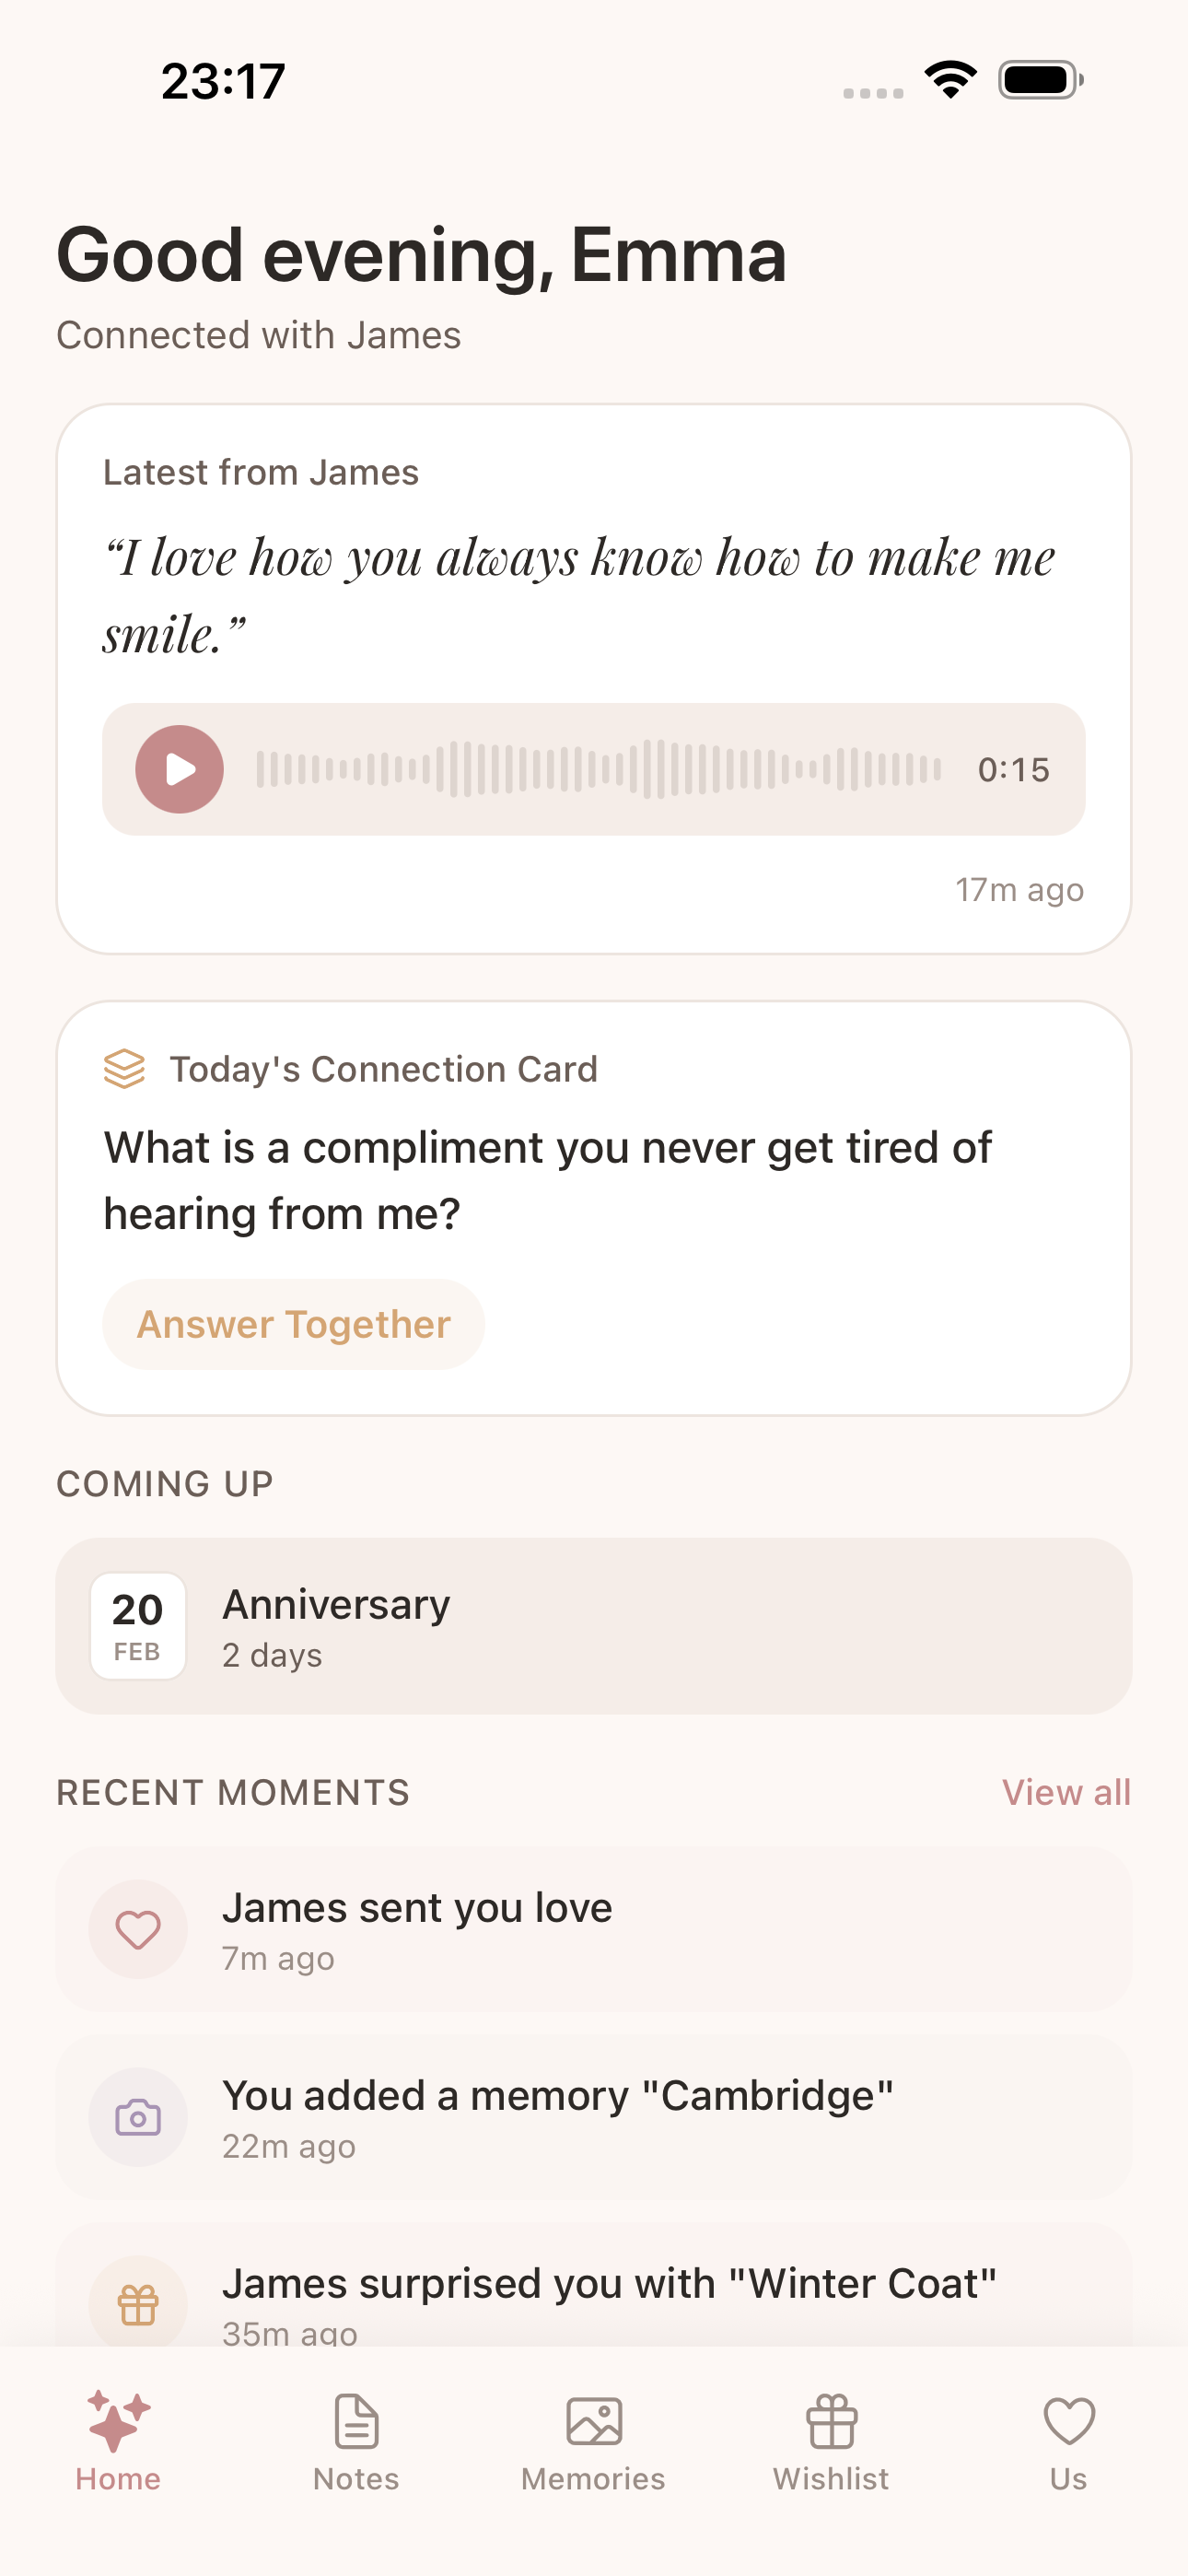
Task: Select the Home sparkle icon
Action: pyautogui.click(x=118, y=2422)
